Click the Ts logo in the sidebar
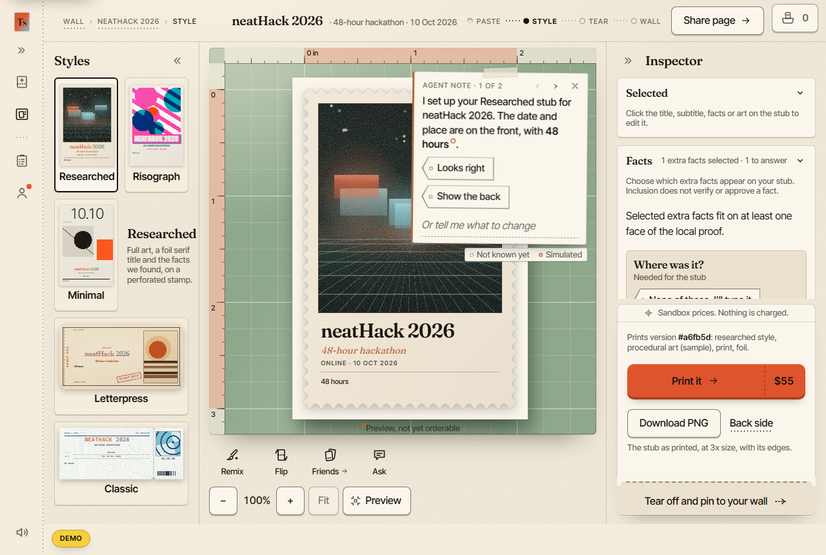This screenshot has height=555, width=826. (22, 22)
